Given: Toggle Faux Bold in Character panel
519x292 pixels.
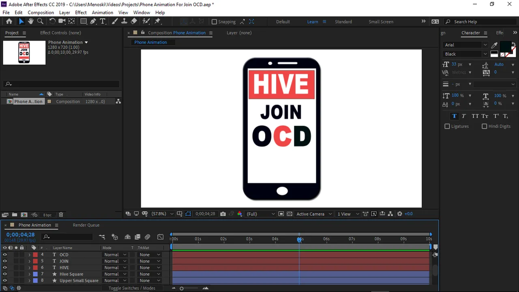Looking at the screenshot, I should tap(454, 116).
